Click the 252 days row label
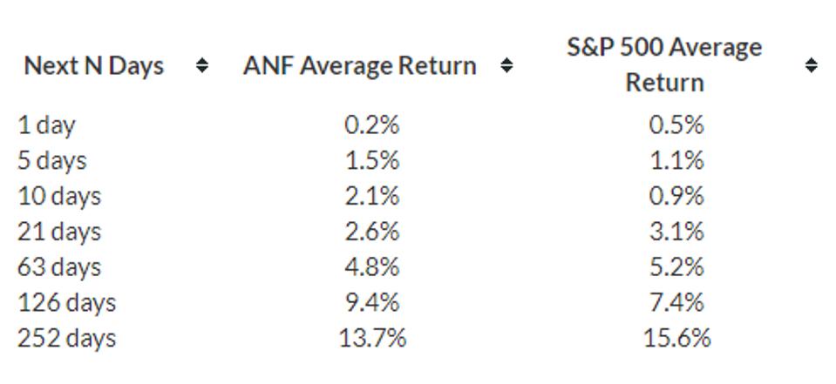The width and height of the screenshot is (836, 384). 66,339
